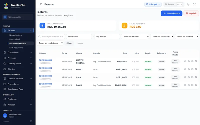Click PAGADA status for SUC01-000005

click(x=148, y=61)
